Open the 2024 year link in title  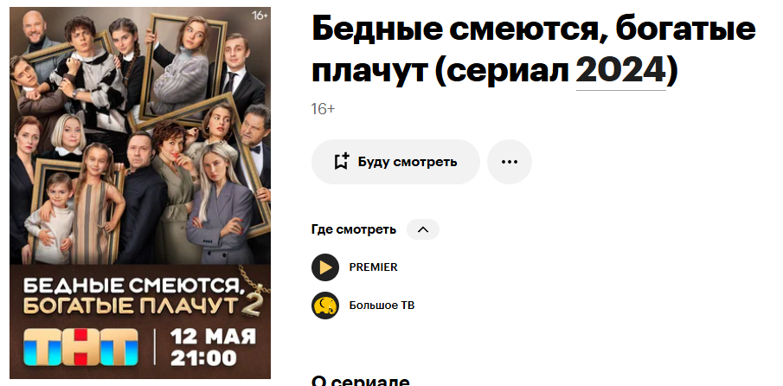click(620, 72)
